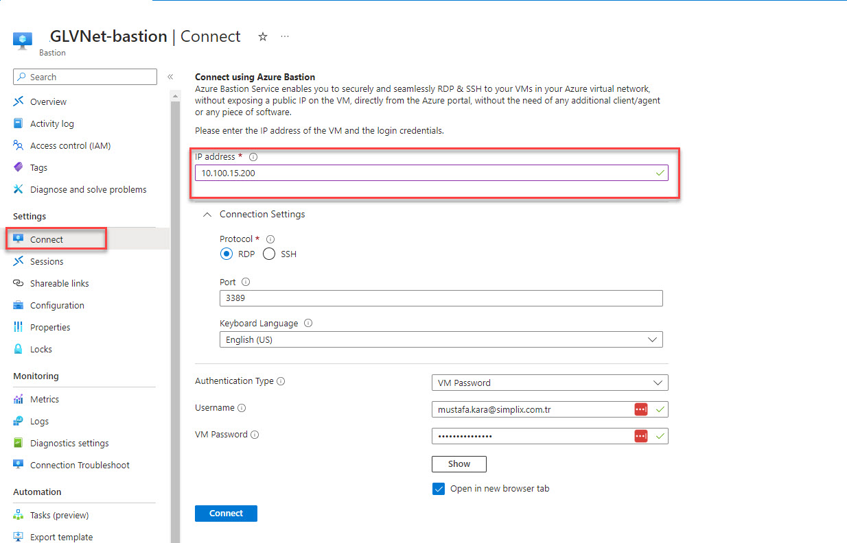Select the SSH protocol radio button

pyautogui.click(x=269, y=254)
